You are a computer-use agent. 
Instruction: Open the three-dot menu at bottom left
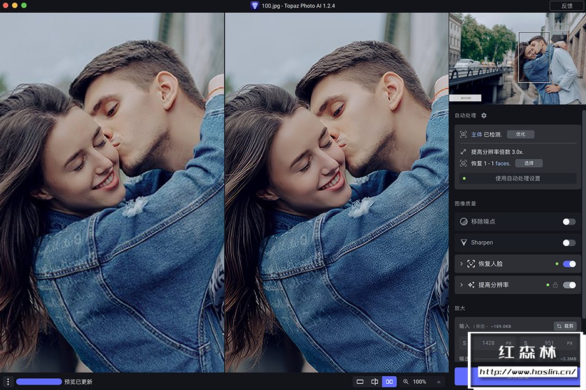8,381
